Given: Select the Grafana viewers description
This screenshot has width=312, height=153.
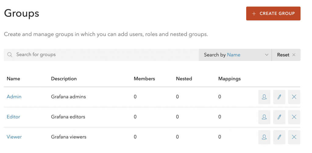Looking at the screenshot, I should point(69,137).
